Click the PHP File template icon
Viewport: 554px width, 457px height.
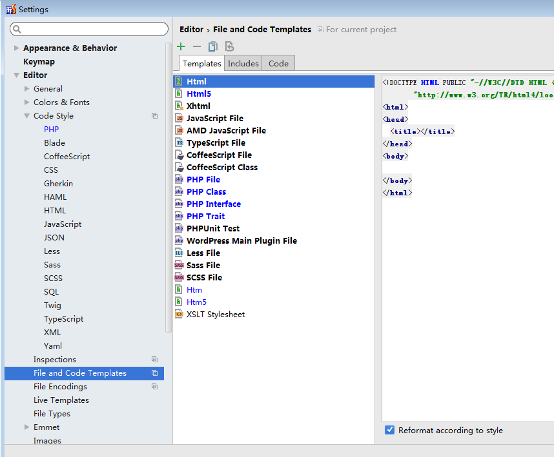pyautogui.click(x=179, y=179)
